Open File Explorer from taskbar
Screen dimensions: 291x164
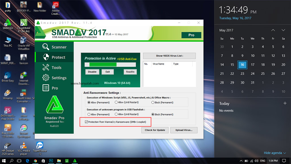59,161
